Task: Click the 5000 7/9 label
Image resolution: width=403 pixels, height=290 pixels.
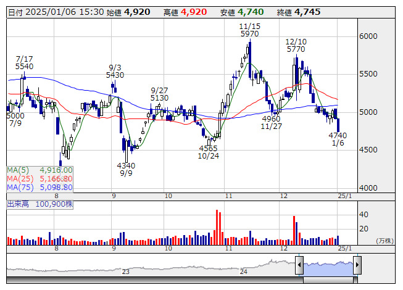Action: pos(15,119)
